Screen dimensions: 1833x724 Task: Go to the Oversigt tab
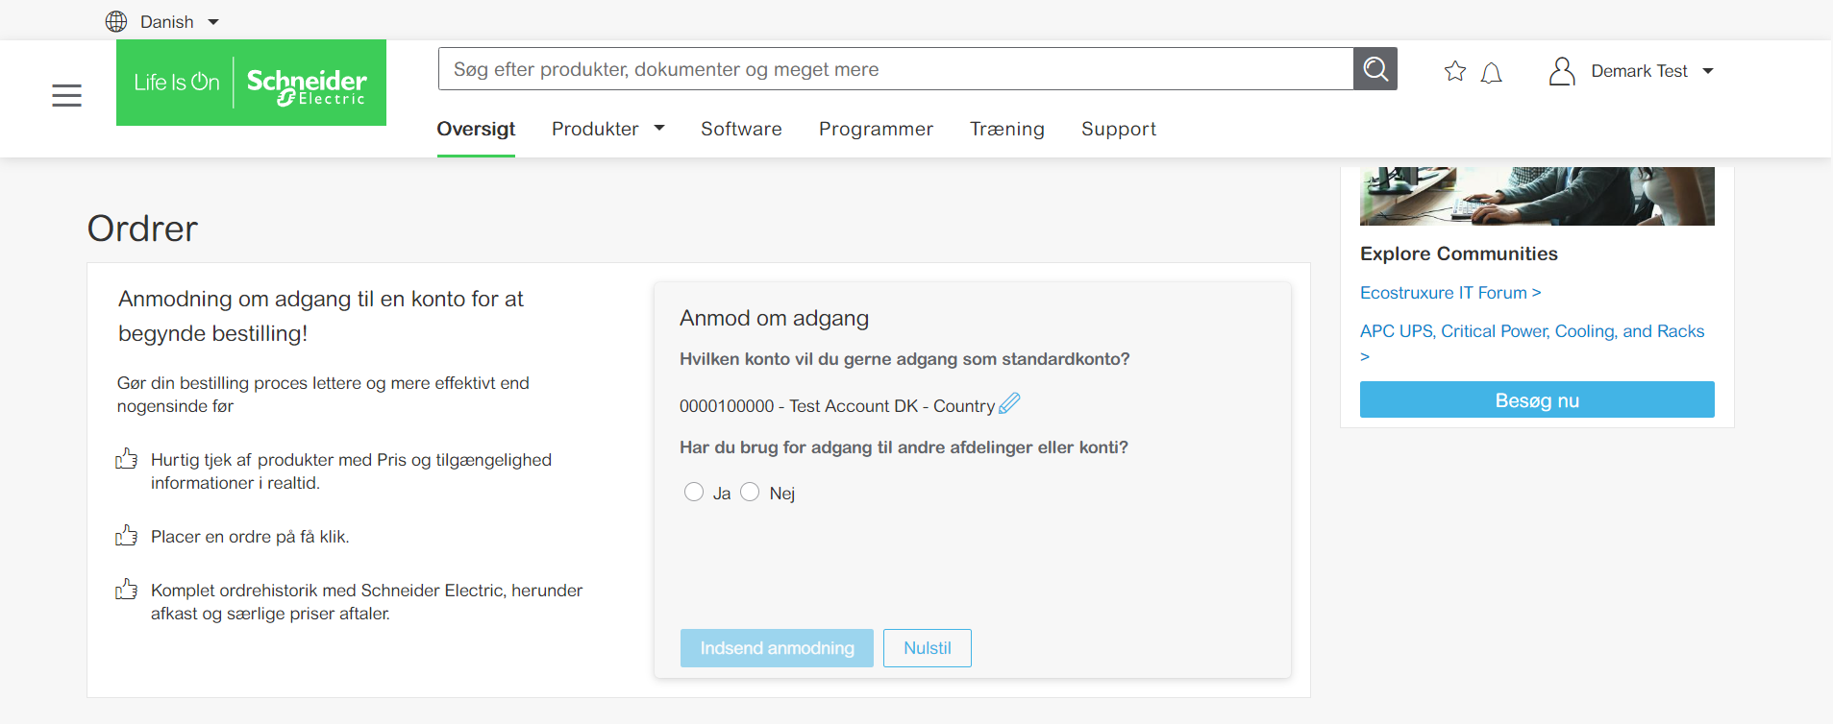coord(476,129)
